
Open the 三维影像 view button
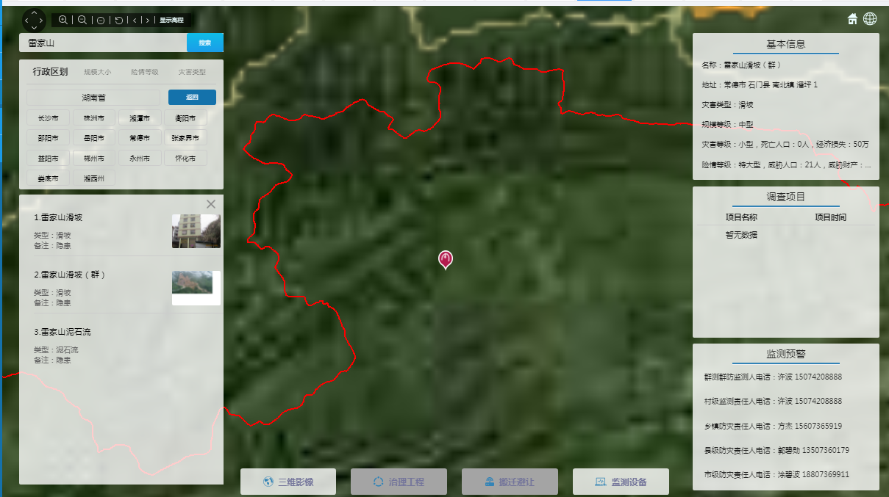click(288, 482)
